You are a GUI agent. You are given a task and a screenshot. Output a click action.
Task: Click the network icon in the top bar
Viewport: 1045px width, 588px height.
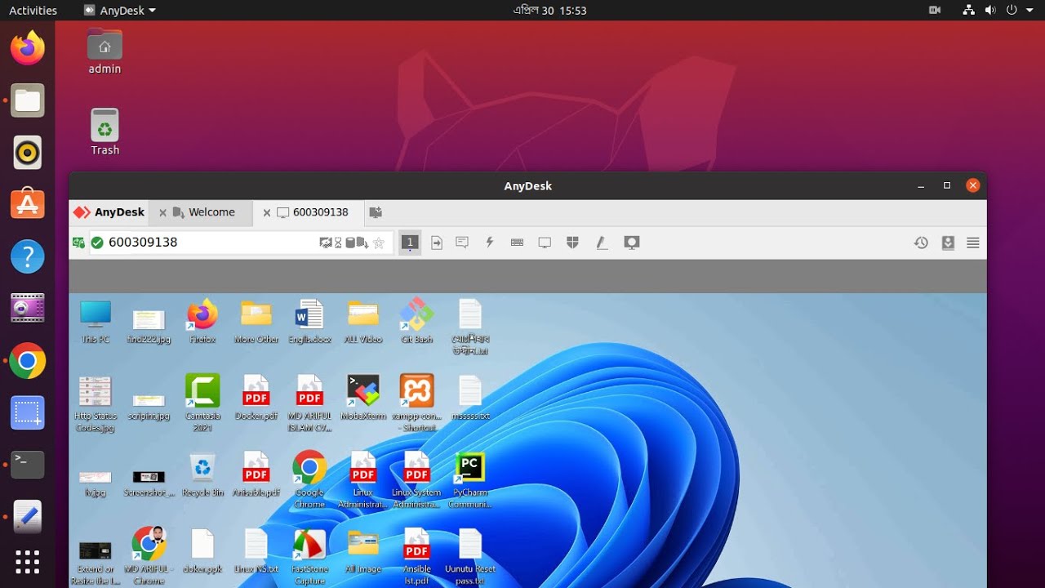[968, 11]
